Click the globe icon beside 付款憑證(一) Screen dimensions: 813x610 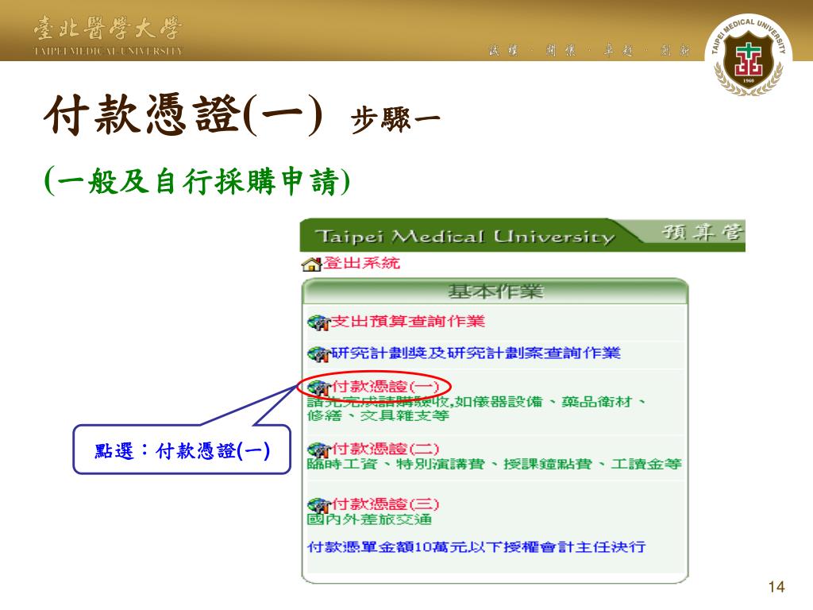tap(319, 388)
